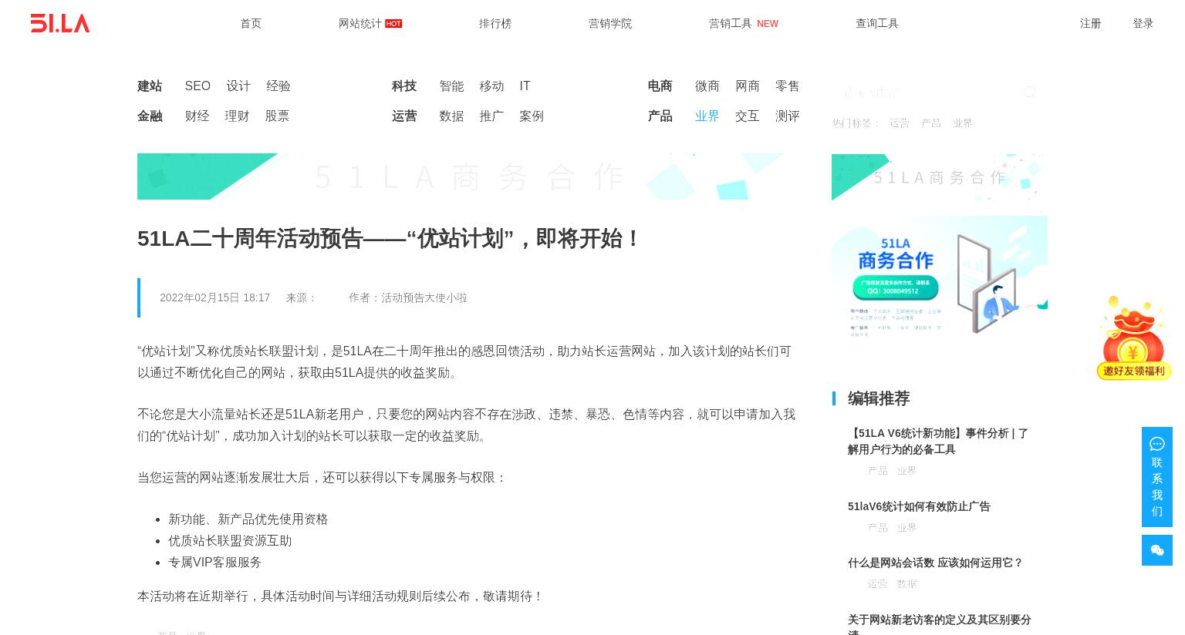The width and height of the screenshot is (1185, 635).
Task: Open the 经验 category
Action: pyautogui.click(x=279, y=86)
